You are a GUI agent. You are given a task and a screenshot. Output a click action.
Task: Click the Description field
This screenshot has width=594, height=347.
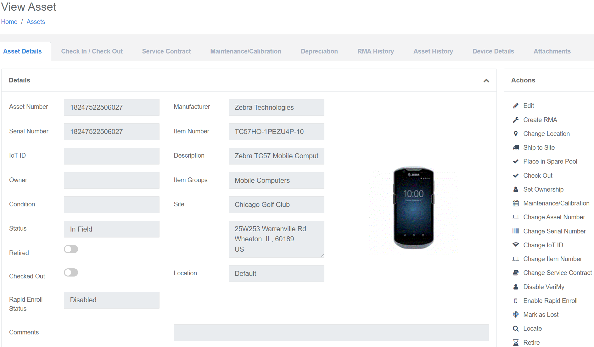pyautogui.click(x=277, y=156)
